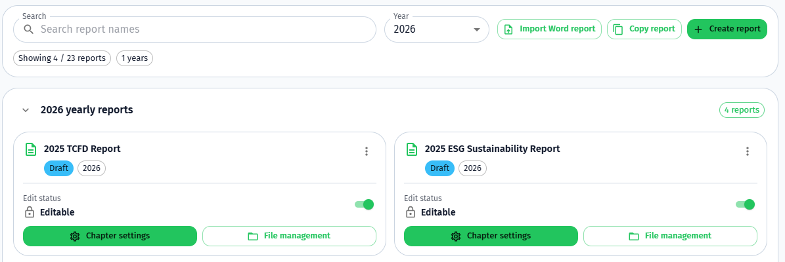Click Import Word report button
This screenshot has height=262, width=785.
pyautogui.click(x=549, y=29)
